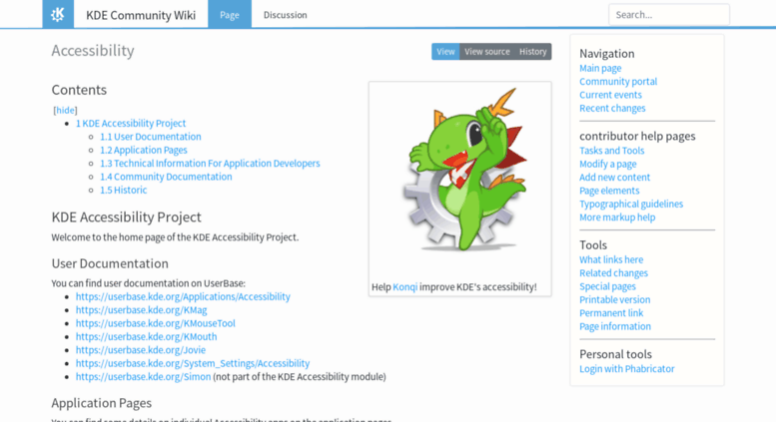Open the Related changes link
The image size is (776, 422).
pyautogui.click(x=613, y=273)
